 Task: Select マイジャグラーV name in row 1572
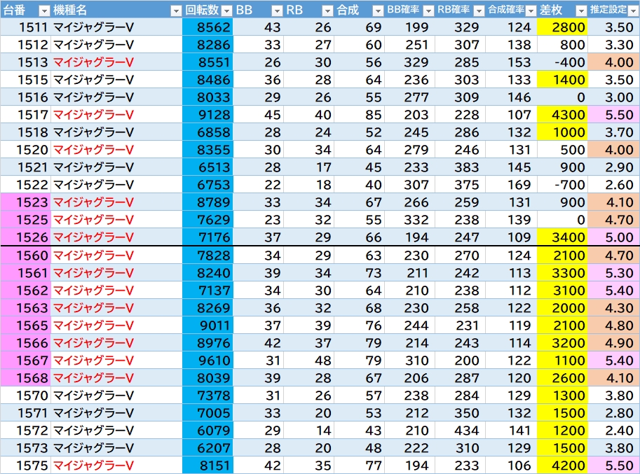click(93, 431)
